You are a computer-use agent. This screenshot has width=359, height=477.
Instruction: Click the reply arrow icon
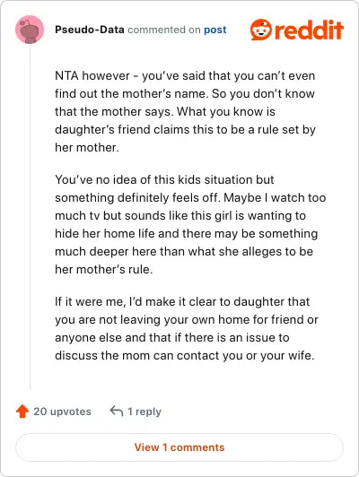(x=117, y=411)
